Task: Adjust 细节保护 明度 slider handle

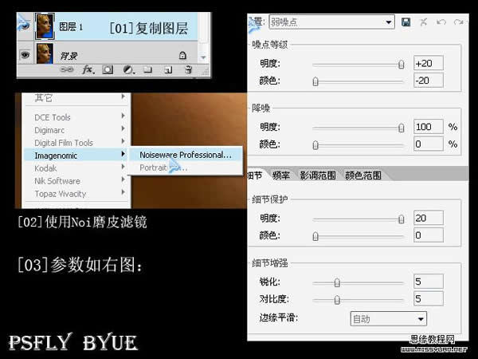Action: point(402,219)
